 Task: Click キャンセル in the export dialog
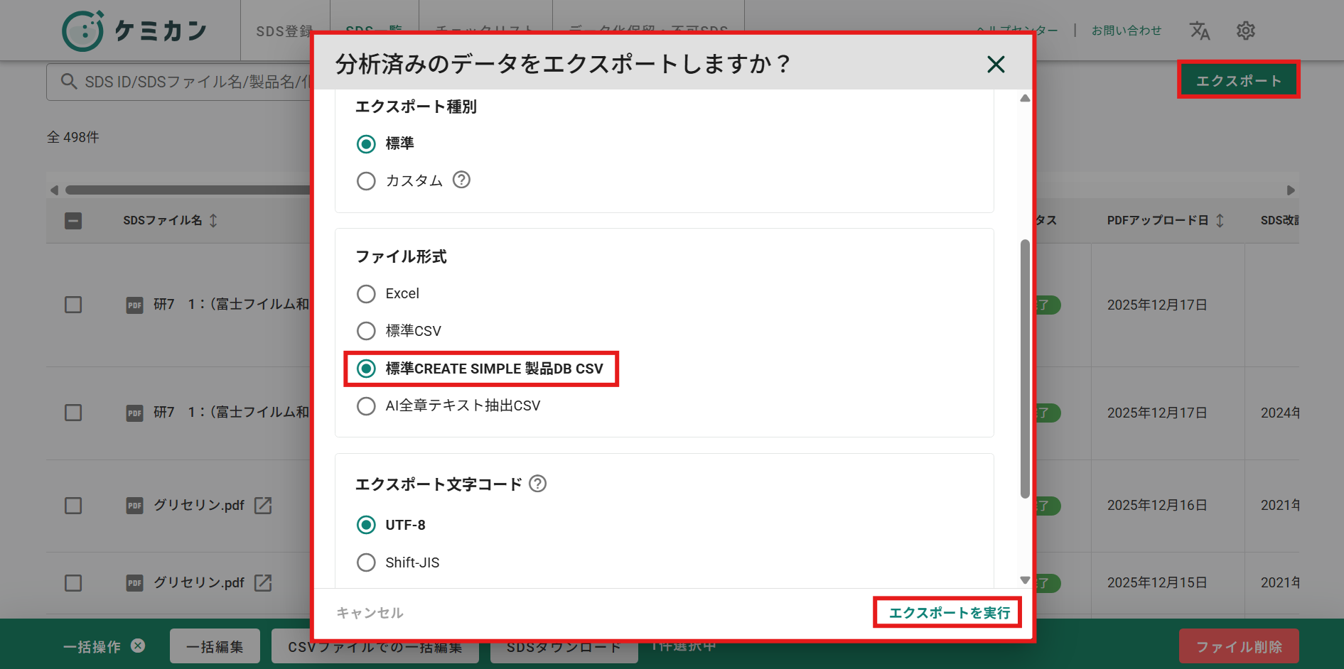[370, 613]
